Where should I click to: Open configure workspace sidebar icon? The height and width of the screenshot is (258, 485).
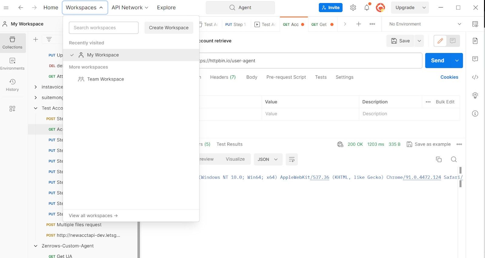12,109
